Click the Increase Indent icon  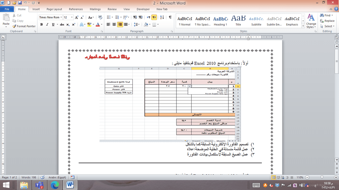(140, 17)
